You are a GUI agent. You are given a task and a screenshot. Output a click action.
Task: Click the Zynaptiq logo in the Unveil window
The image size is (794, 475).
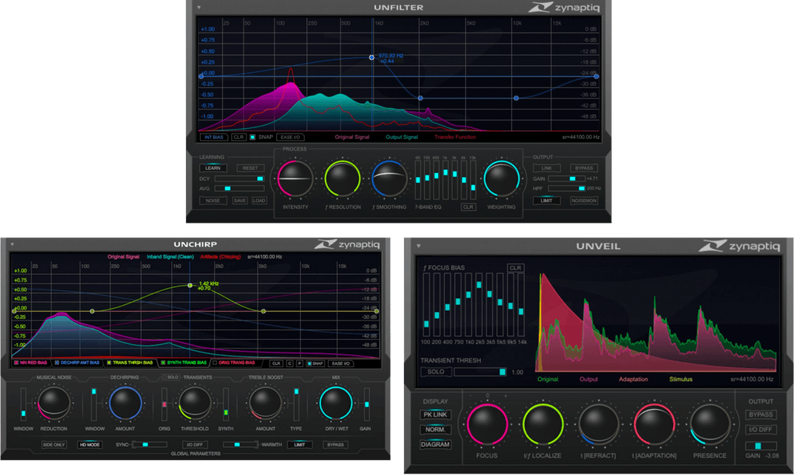(739, 246)
